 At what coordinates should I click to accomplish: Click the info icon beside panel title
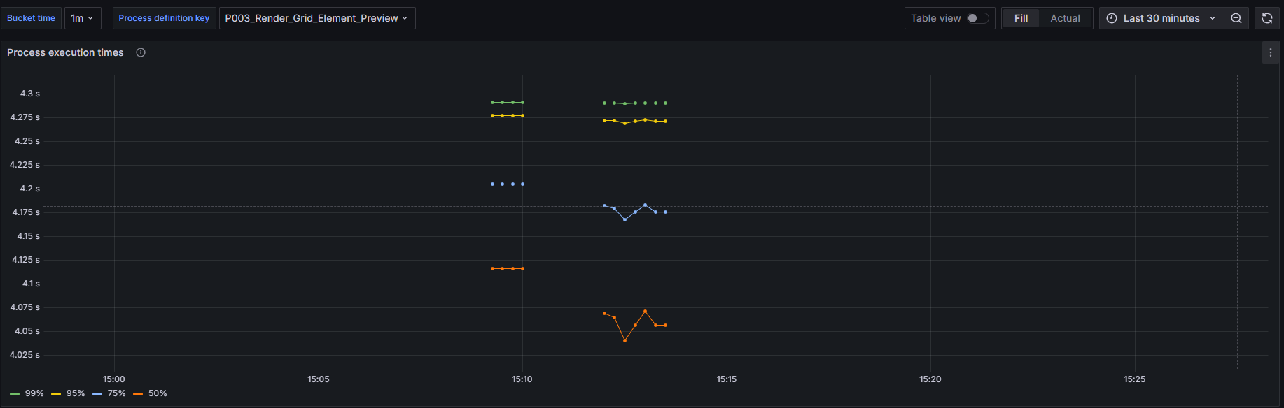coord(141,52)
